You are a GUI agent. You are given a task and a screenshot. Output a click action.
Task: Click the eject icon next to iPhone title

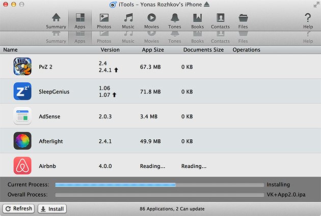206,4
